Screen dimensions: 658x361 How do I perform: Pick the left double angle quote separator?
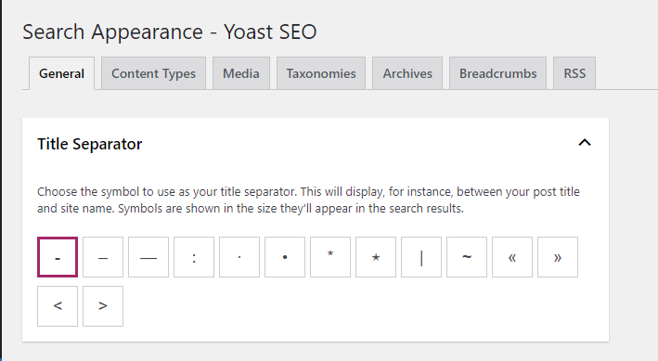pyautogui.click(x=512, y=257)
